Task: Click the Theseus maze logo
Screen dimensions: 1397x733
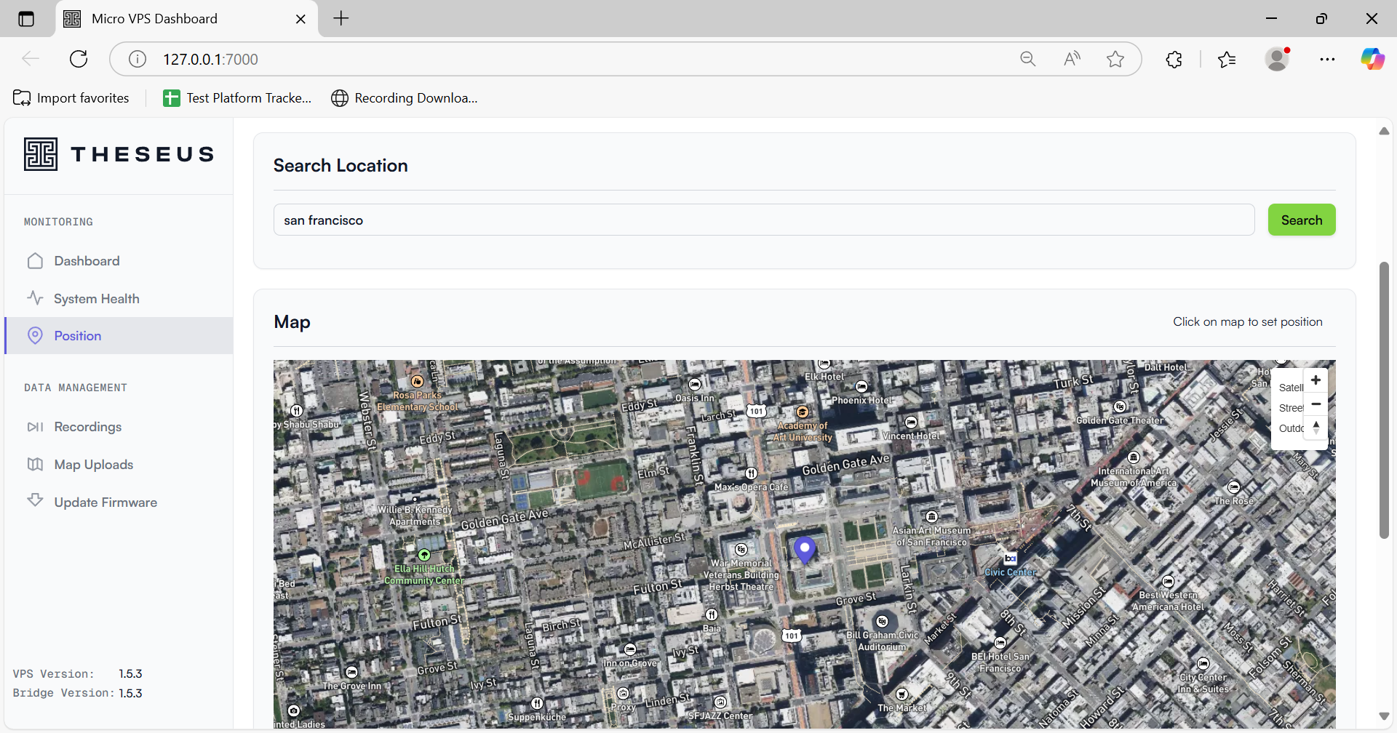Action: (x=41, y=154)
